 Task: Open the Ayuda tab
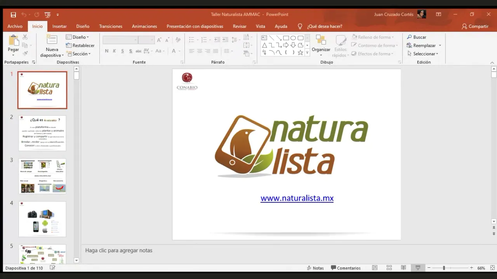(281, 26)
